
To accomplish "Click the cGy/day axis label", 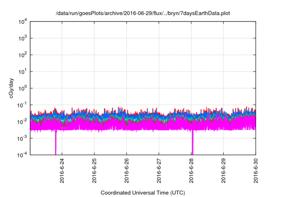I will coord(11,88).
